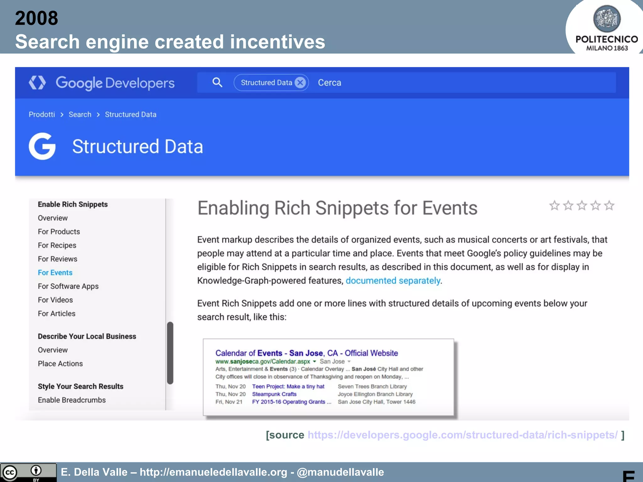Expand the green URL dropdown arrow
Viewport: 643px width, 482px height.
[x=314, y=361]
